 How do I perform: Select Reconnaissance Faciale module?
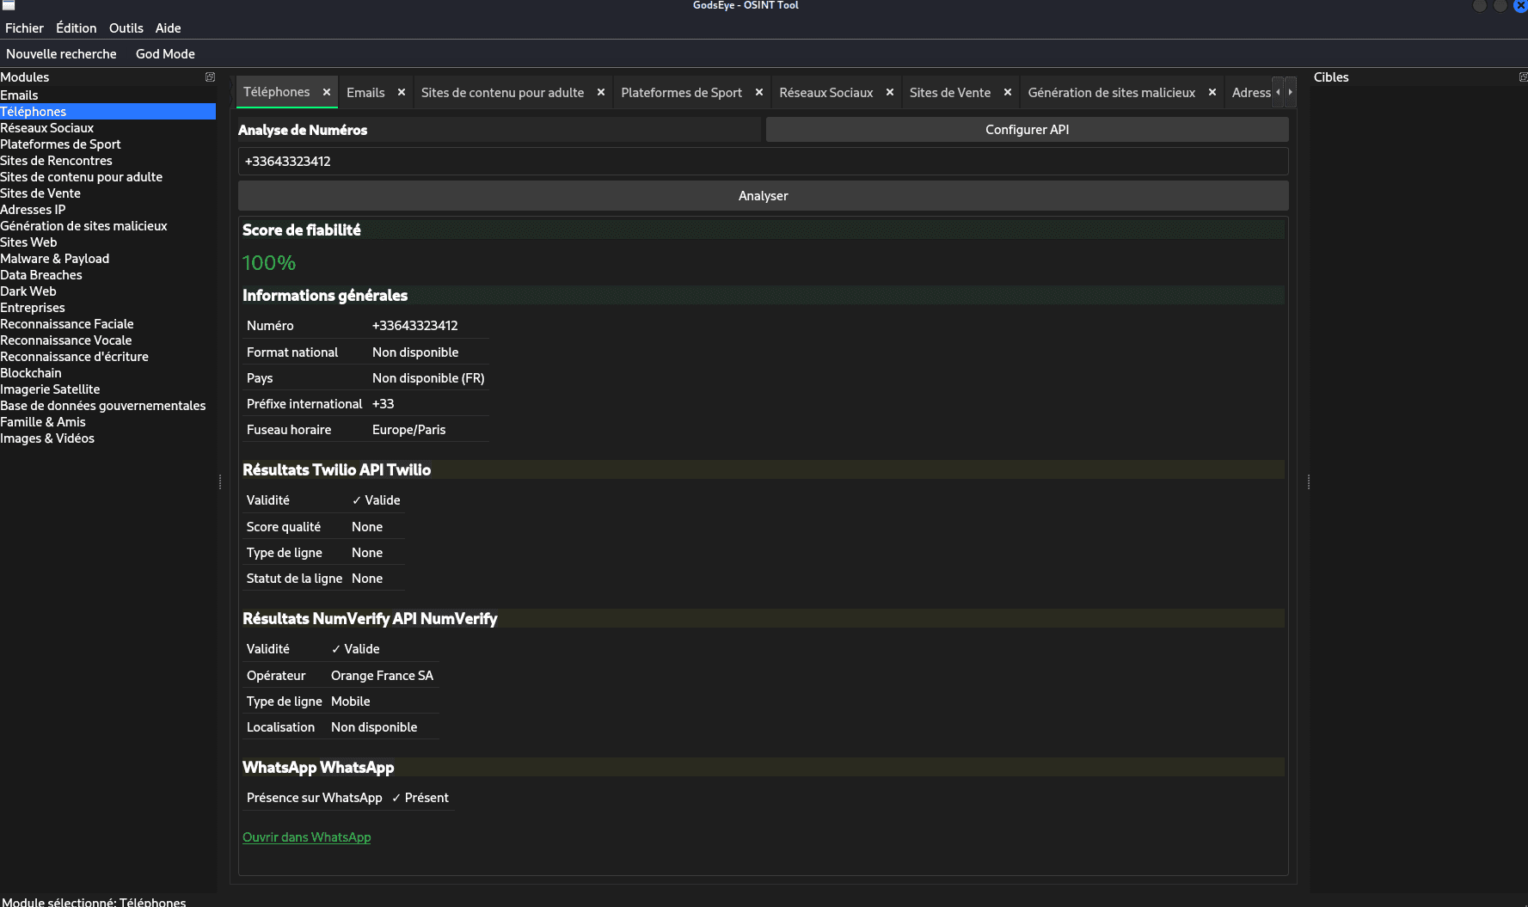tap(107, 324)
